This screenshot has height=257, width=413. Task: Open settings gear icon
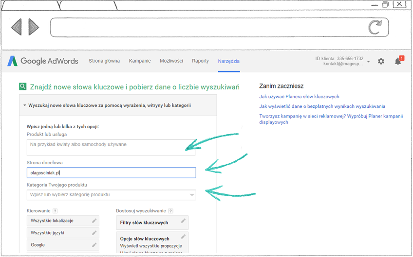click(381, 61)
